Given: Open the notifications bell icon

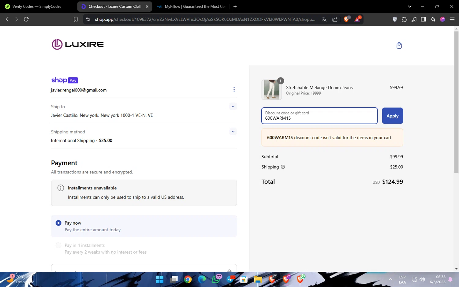Looking at the screenshot, I should 450,279.
